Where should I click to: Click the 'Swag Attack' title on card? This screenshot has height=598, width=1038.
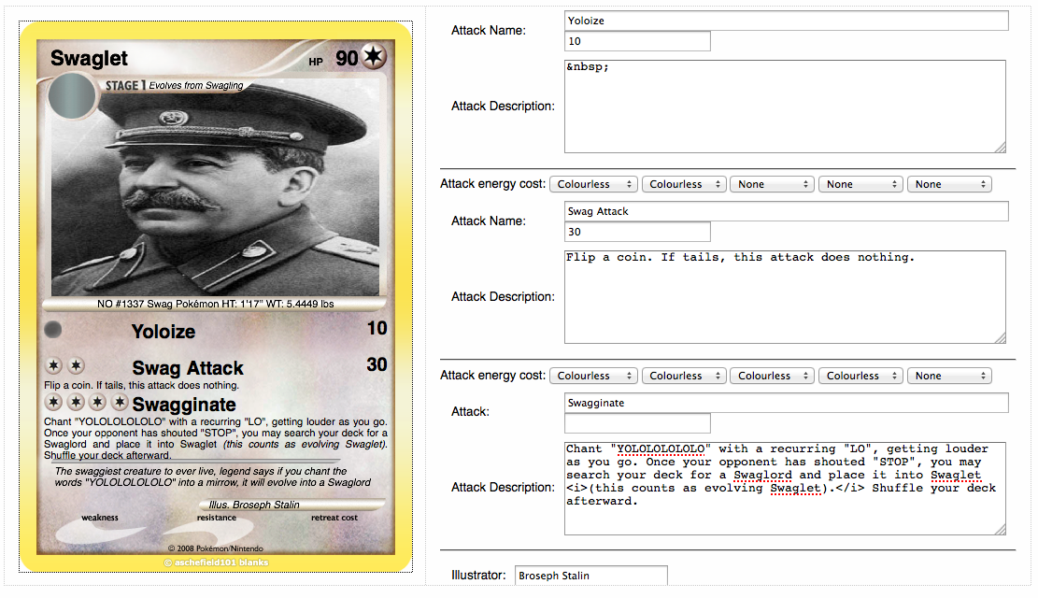[x=188, y=368]
